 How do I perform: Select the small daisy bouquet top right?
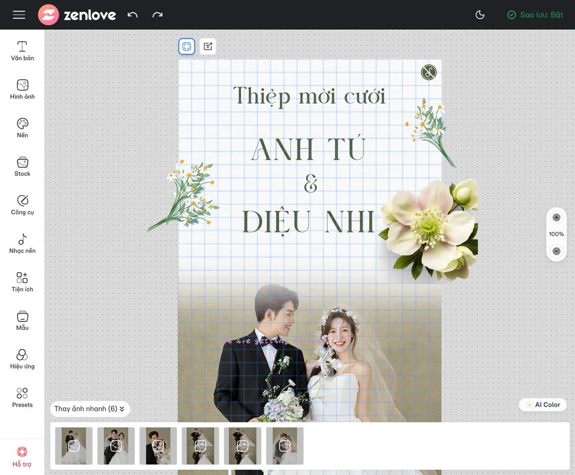[x=429, y=132]
